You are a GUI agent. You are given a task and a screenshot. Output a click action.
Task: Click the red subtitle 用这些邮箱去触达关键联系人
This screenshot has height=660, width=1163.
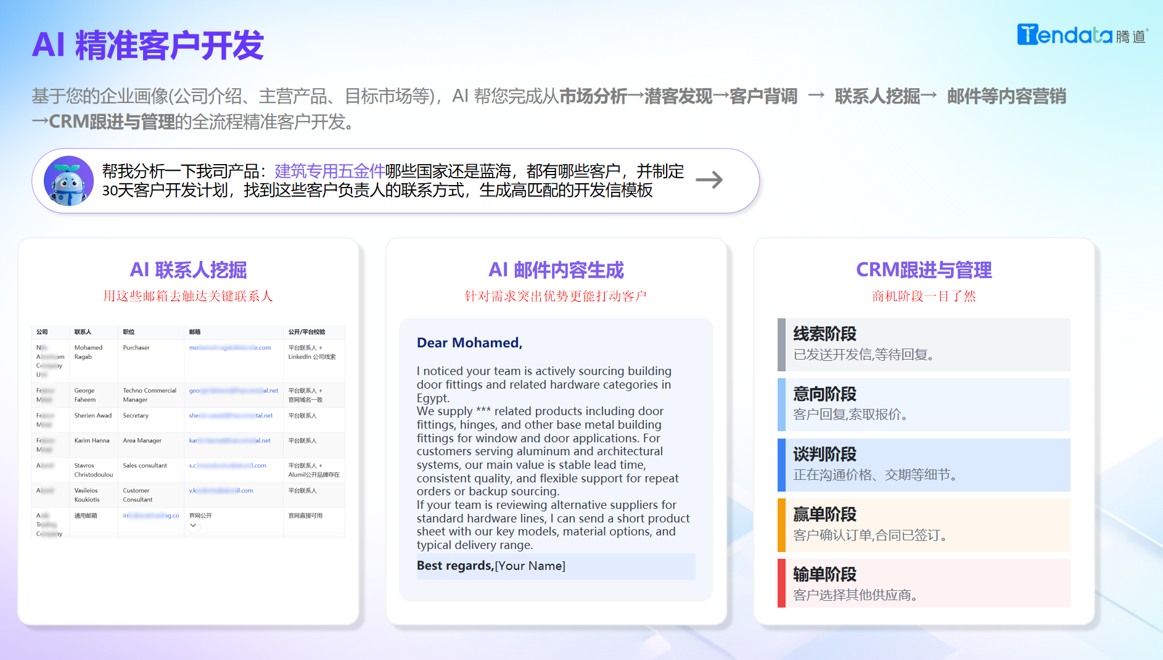tap(187, 296)
